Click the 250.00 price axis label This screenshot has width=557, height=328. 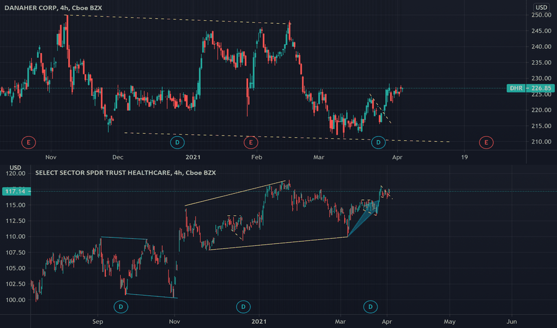(x=541, y=15)
